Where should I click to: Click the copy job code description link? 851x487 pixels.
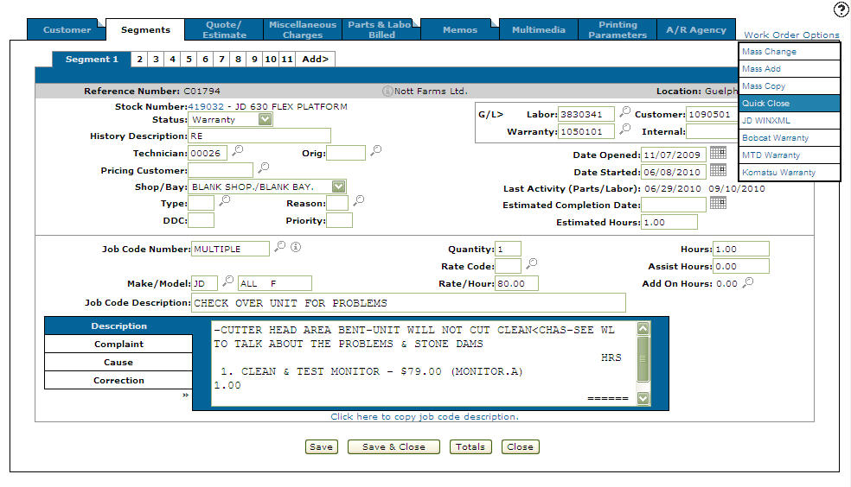tap(425, 417)
